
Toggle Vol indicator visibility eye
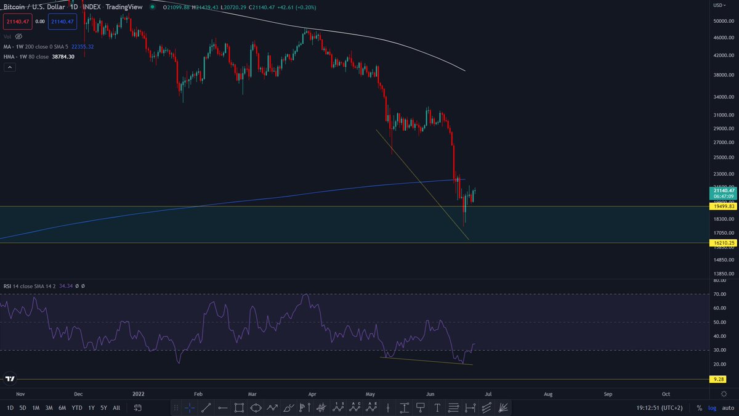18,37
